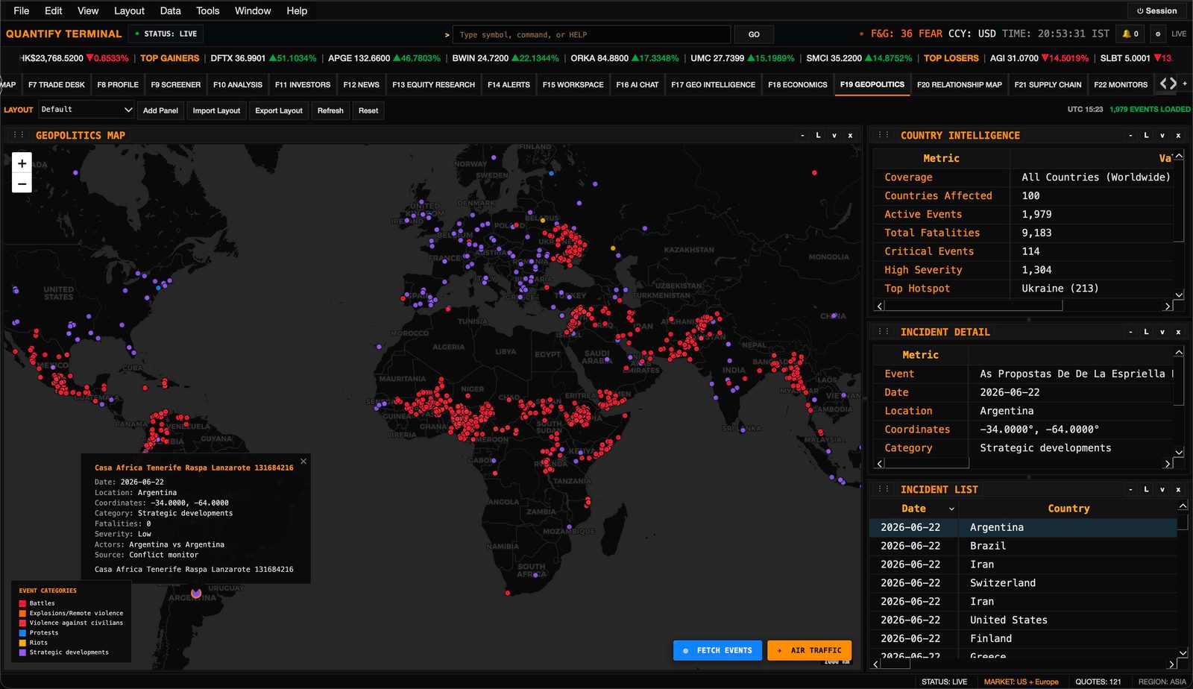Select the Brazil incident row
The height and width of the screenshot is (689, 1193).
coord(1023,546)
